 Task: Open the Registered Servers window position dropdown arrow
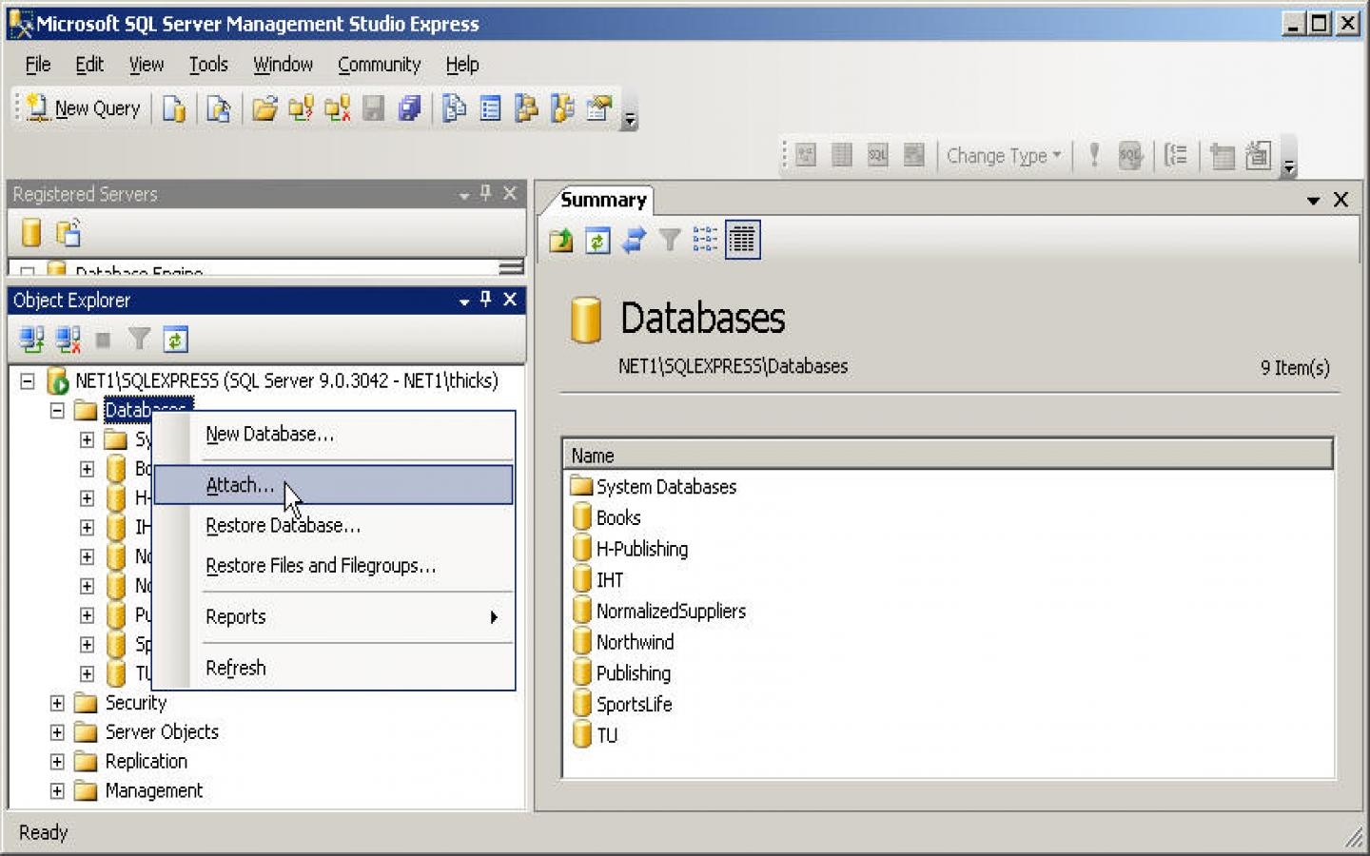click(x=463, y=194)
